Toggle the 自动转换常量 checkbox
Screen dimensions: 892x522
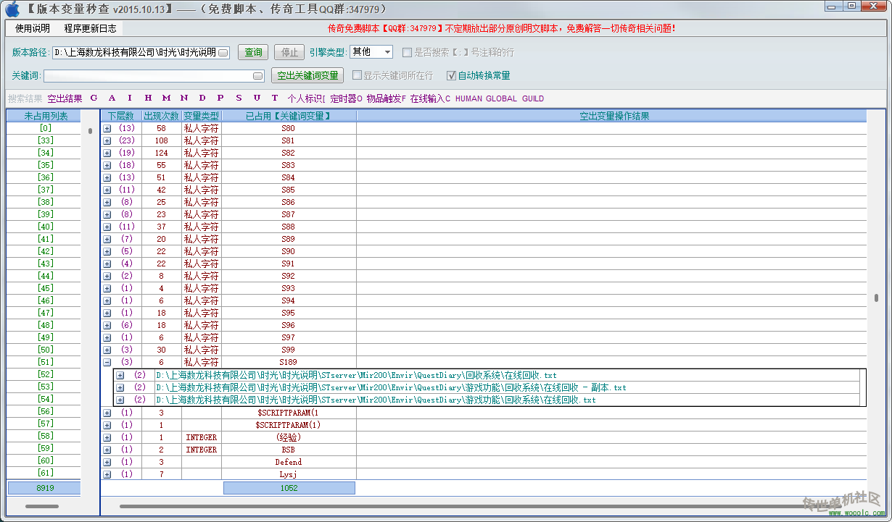452,75
